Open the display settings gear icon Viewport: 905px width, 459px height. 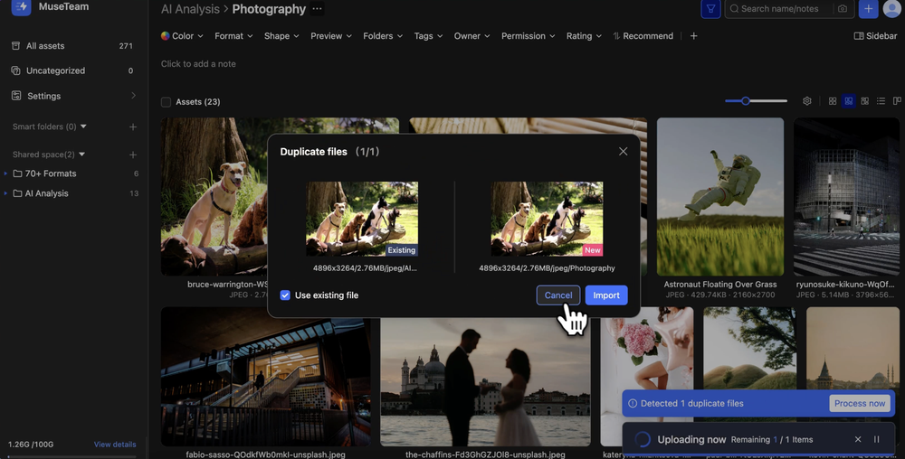point(807,101)
